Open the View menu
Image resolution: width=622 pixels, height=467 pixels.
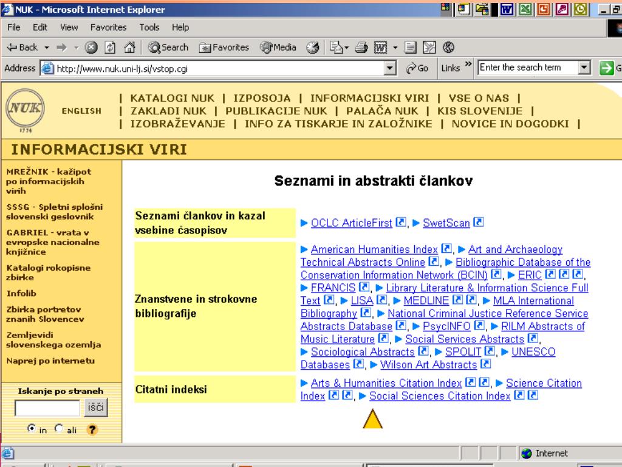click(69, 27)
